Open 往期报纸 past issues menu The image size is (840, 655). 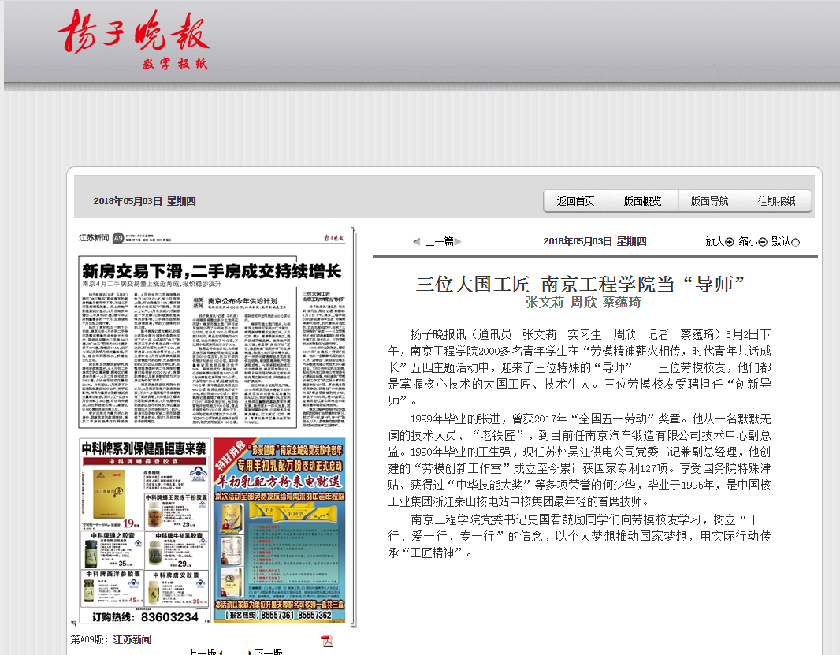tap(777, 201)
